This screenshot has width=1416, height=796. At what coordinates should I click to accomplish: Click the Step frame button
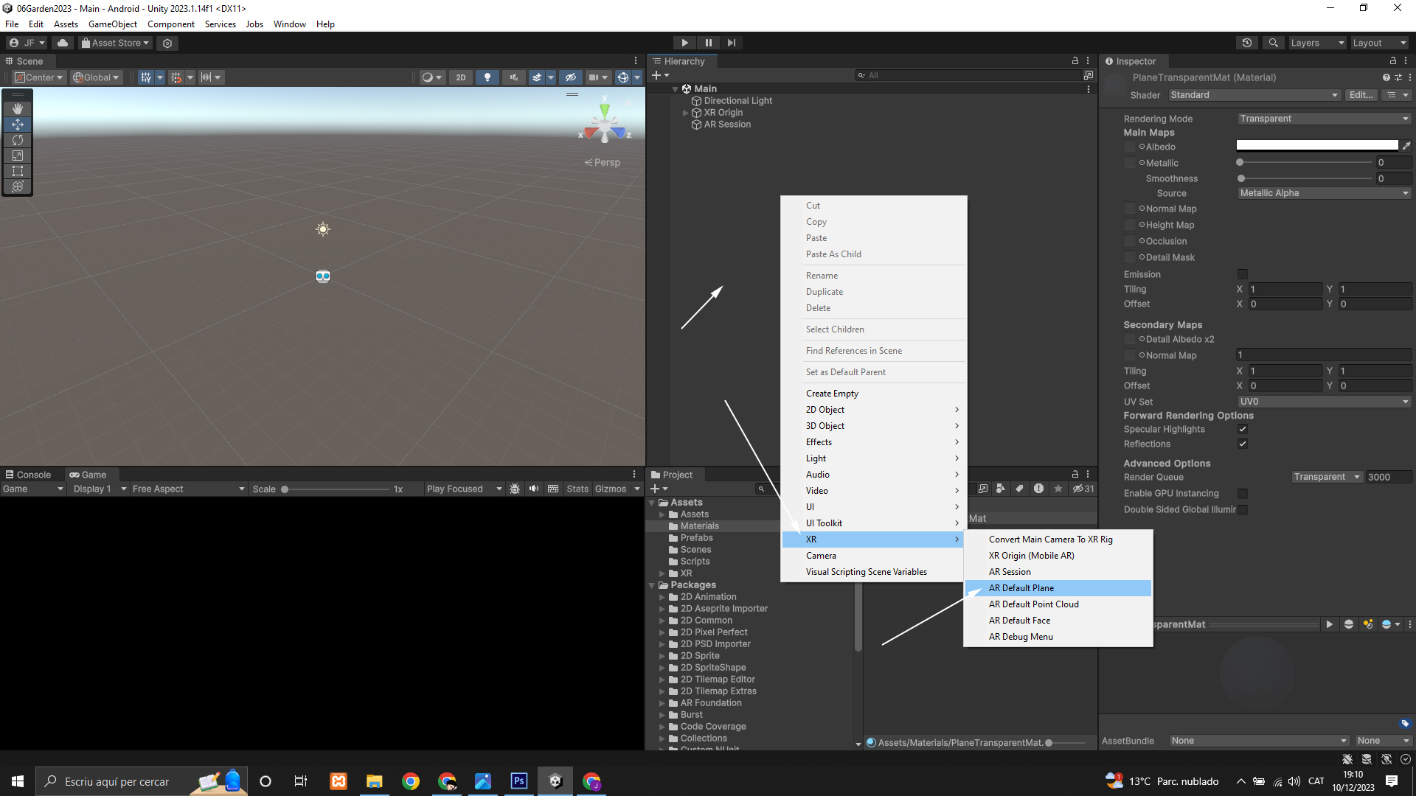point(731,43)
